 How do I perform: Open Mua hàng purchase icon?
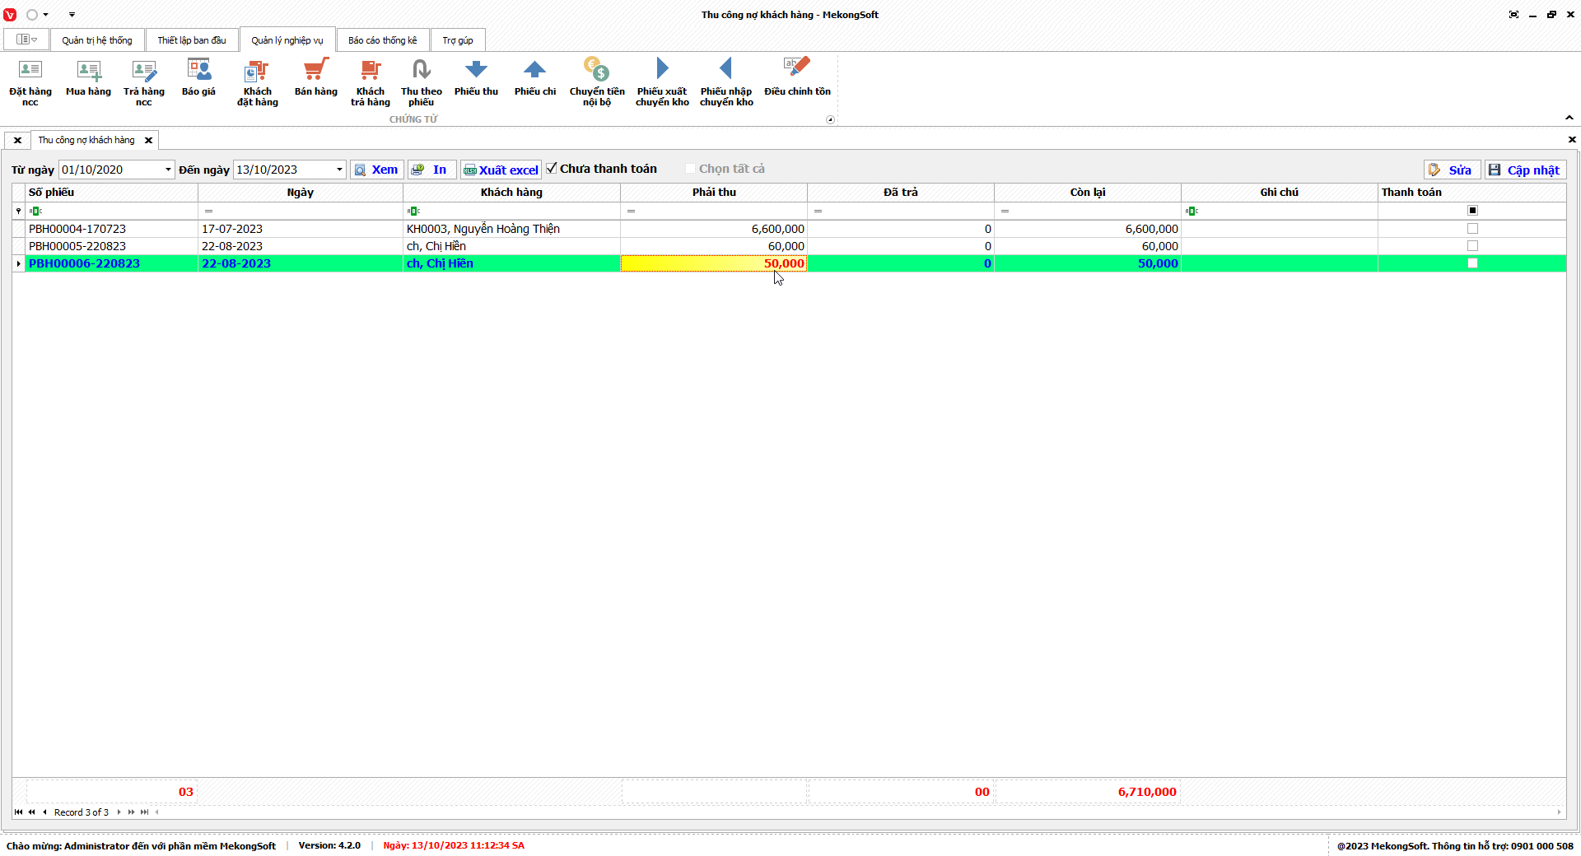pos(88,78)
